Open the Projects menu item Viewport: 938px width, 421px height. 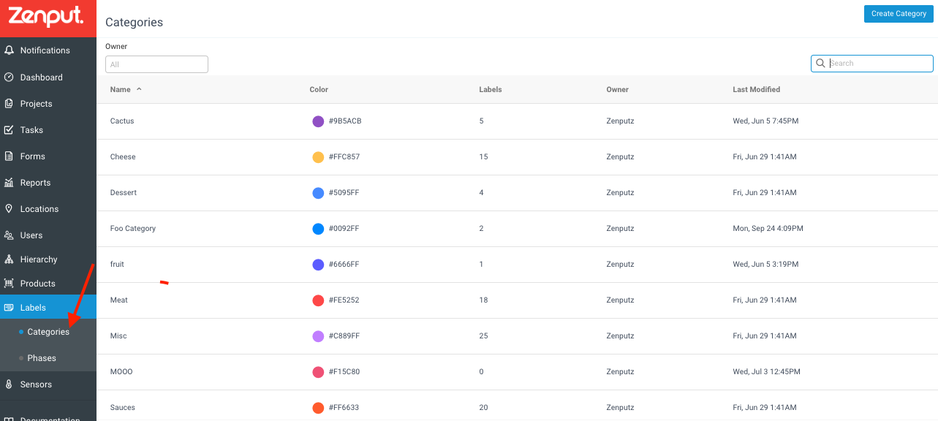tap(48, 104)
